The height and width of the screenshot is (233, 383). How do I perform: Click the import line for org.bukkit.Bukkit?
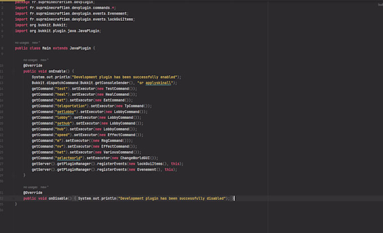tap(41, 25)
